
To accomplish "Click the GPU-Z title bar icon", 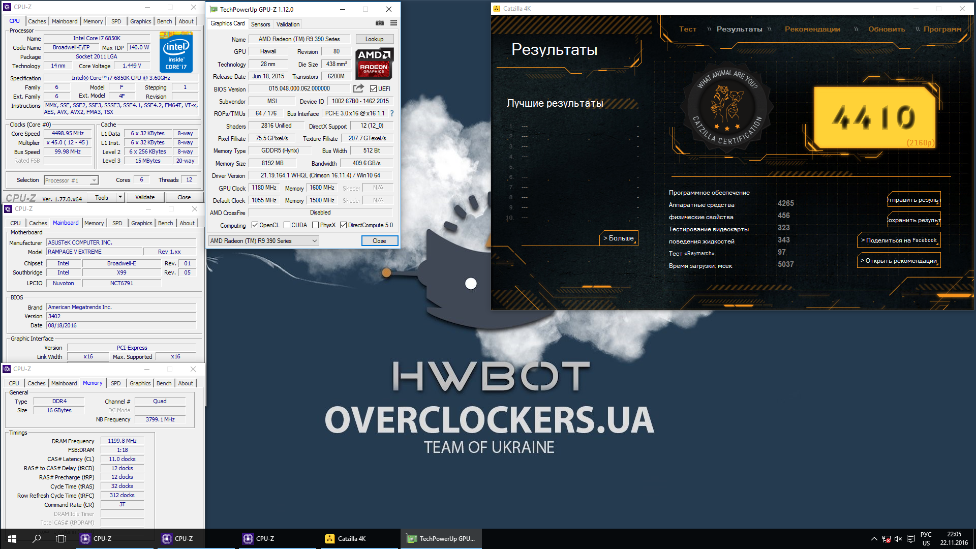I will [213, 9].
